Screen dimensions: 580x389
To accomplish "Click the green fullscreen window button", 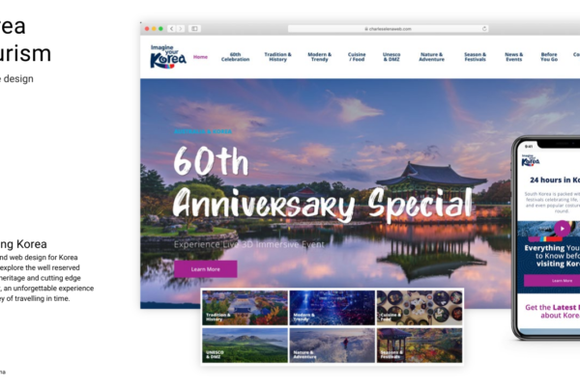I will [160, 28].
